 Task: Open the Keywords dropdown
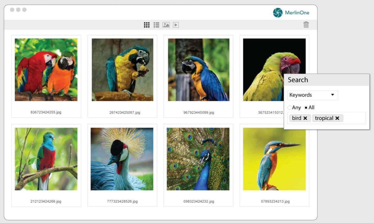[313, 95]
